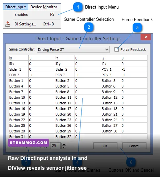This screenshot has width=160, height=177.
Task: Click the Button 12 label
Action: [111, 97]
